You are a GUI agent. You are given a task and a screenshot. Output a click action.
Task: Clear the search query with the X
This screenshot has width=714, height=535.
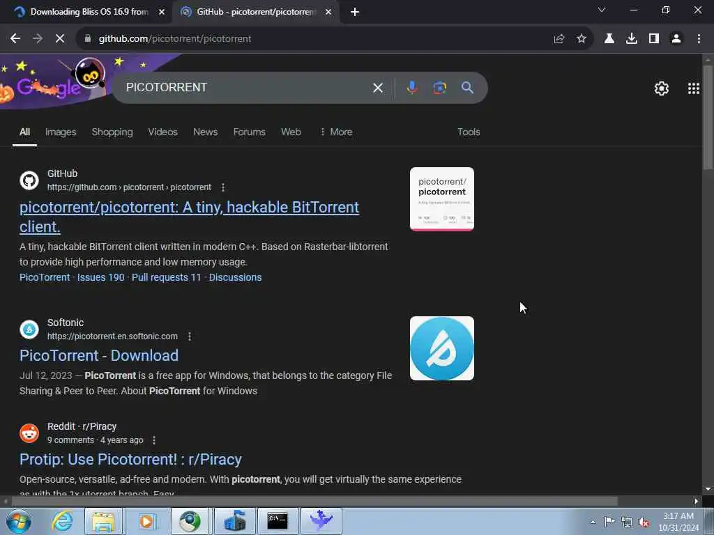(377, 88)
